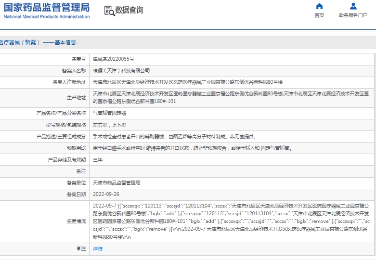Open the 政务服务门户 person icon
The height and width of the screenshot is (260, 376).
coord(353,6)
